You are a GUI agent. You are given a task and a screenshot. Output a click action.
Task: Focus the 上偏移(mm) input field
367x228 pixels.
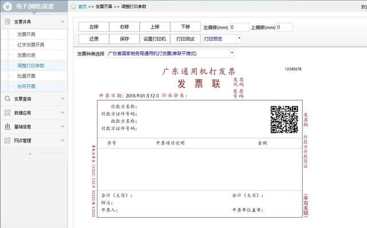click(284, 27)
